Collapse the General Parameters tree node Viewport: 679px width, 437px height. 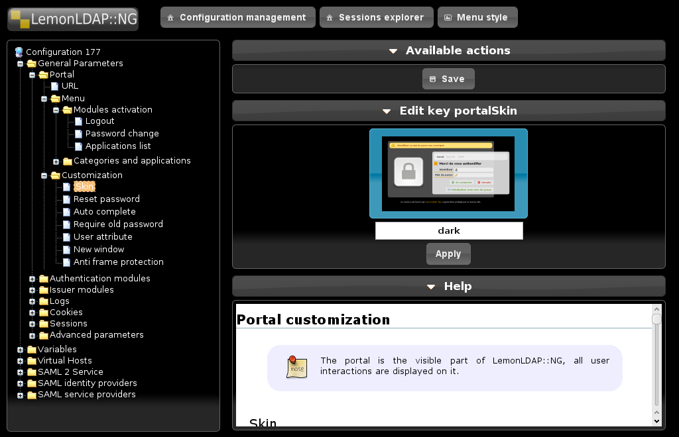coord(20,64)
